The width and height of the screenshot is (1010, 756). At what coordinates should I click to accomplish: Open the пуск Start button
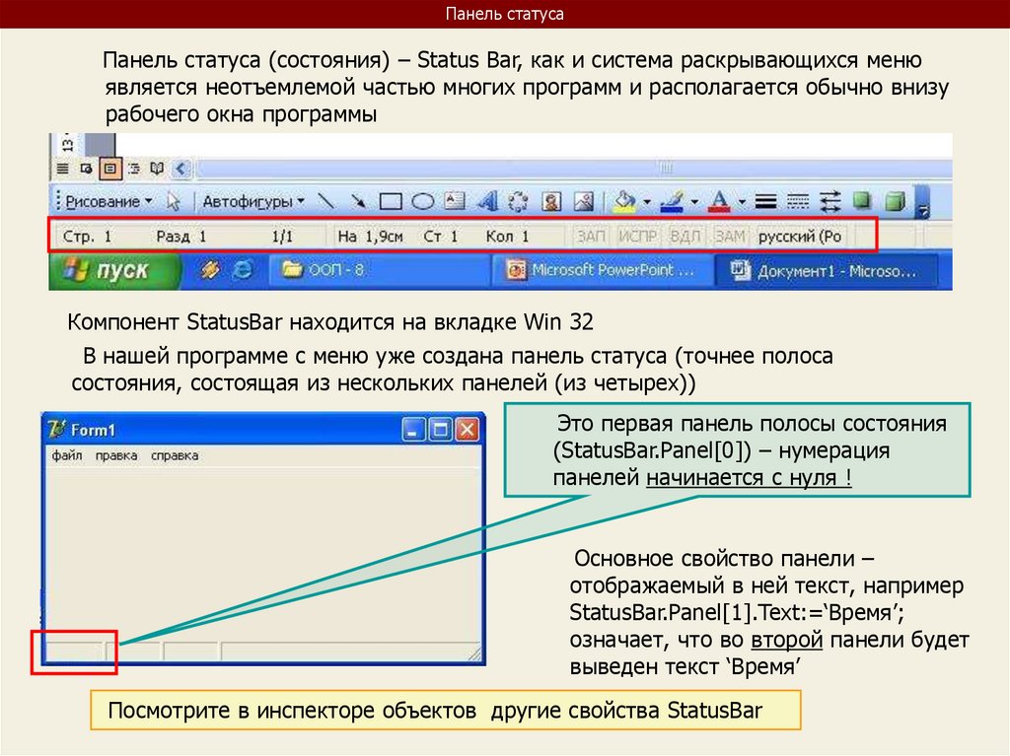point(114,271)
